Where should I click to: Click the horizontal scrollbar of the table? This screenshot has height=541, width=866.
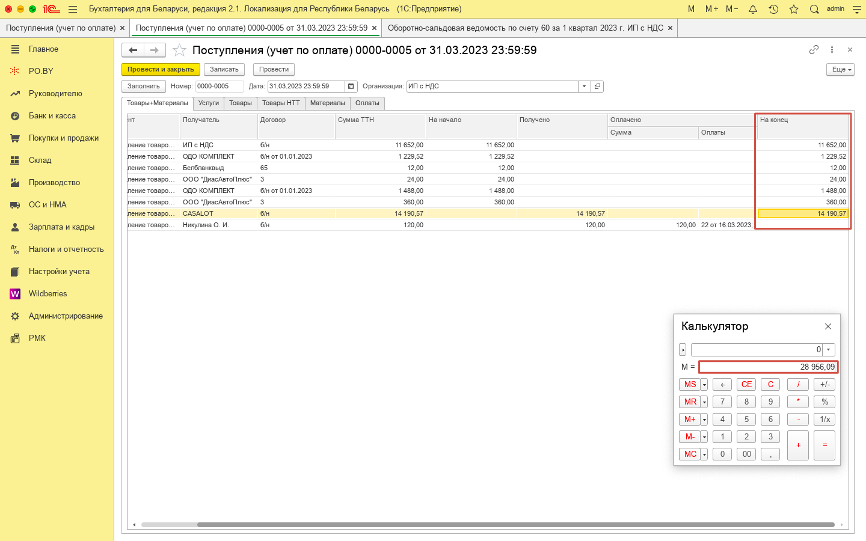[x=515, y=525]
